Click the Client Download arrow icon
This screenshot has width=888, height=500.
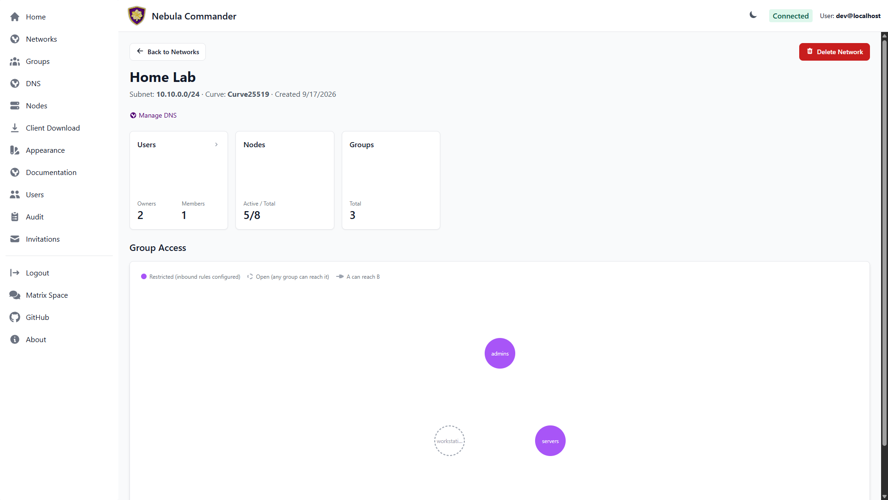[x=15, y=128]
